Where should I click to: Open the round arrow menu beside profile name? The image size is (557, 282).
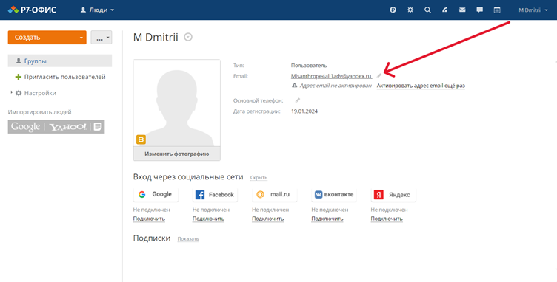pos(188,37)
